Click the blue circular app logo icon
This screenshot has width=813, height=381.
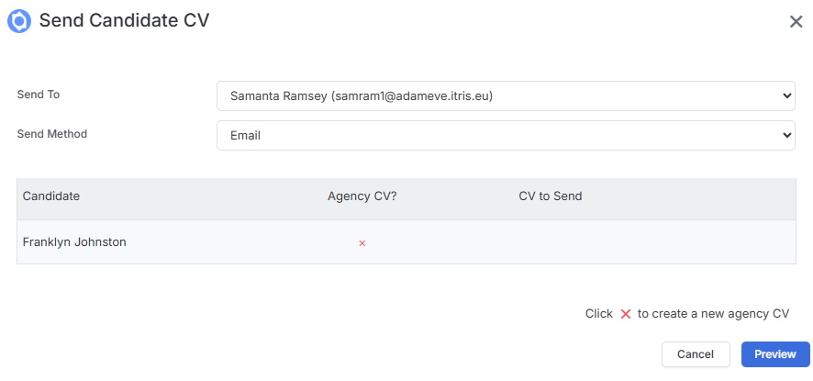tap(19, 21)
